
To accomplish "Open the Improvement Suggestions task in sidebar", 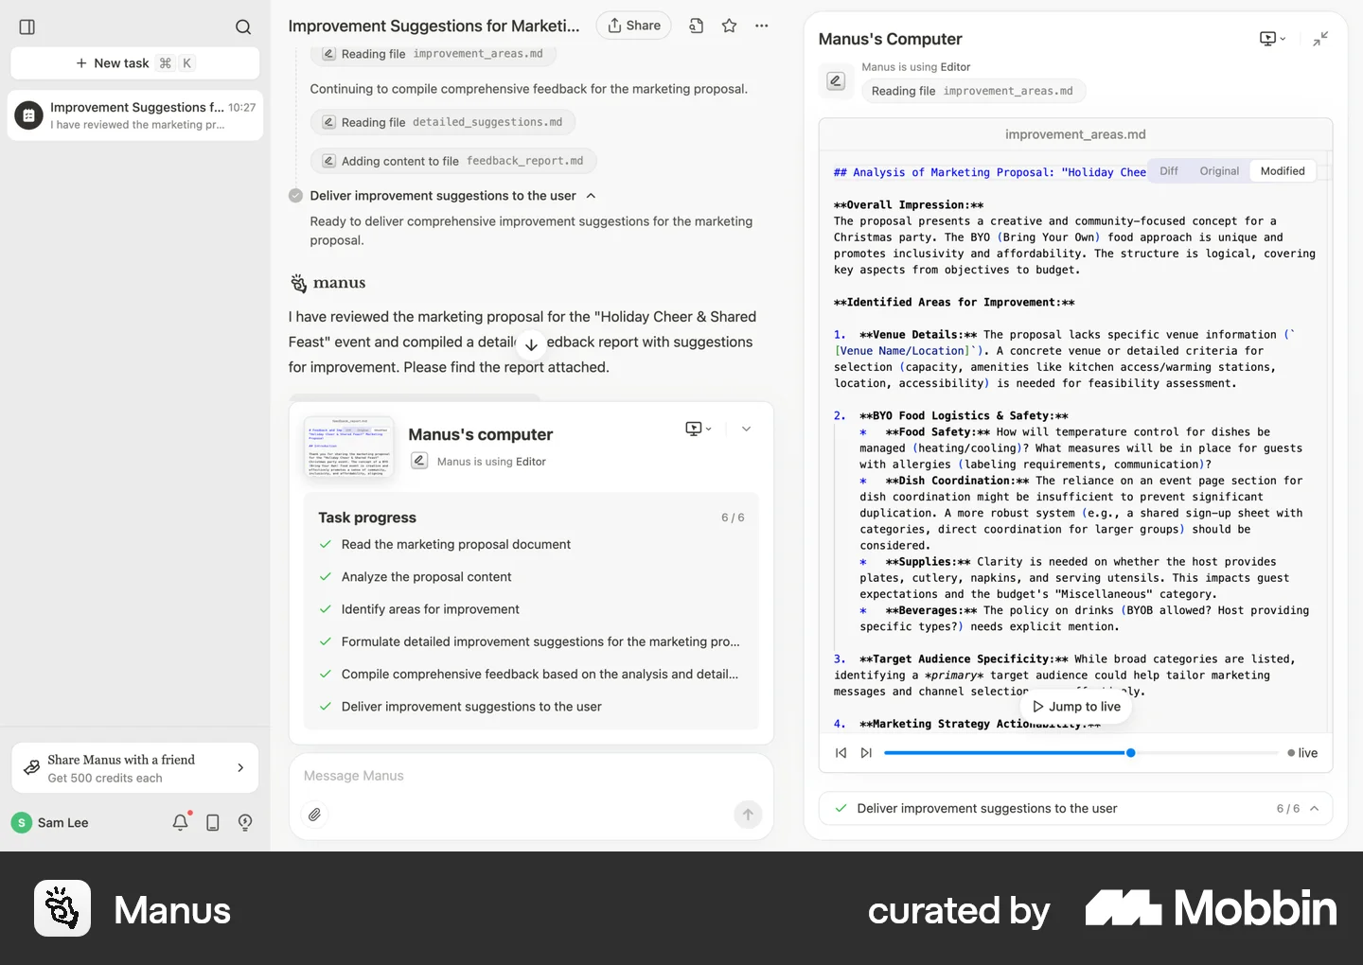I will (x=135, y=115).
